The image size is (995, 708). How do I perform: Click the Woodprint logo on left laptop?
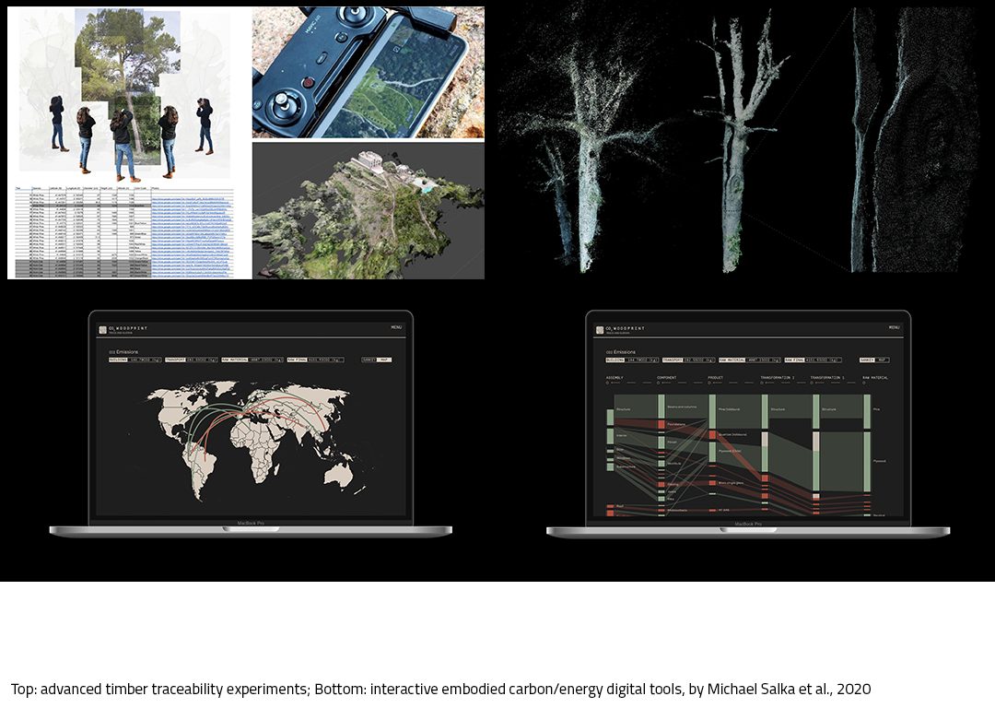(x=103, y=328)
